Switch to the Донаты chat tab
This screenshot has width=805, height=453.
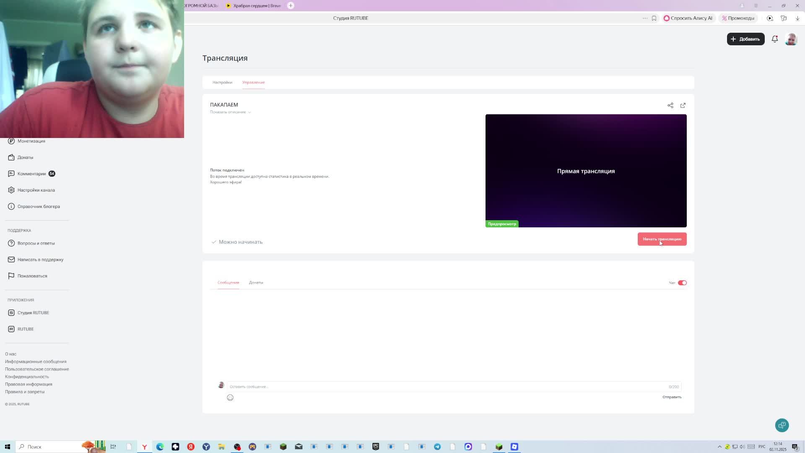[x=256, y=282]
